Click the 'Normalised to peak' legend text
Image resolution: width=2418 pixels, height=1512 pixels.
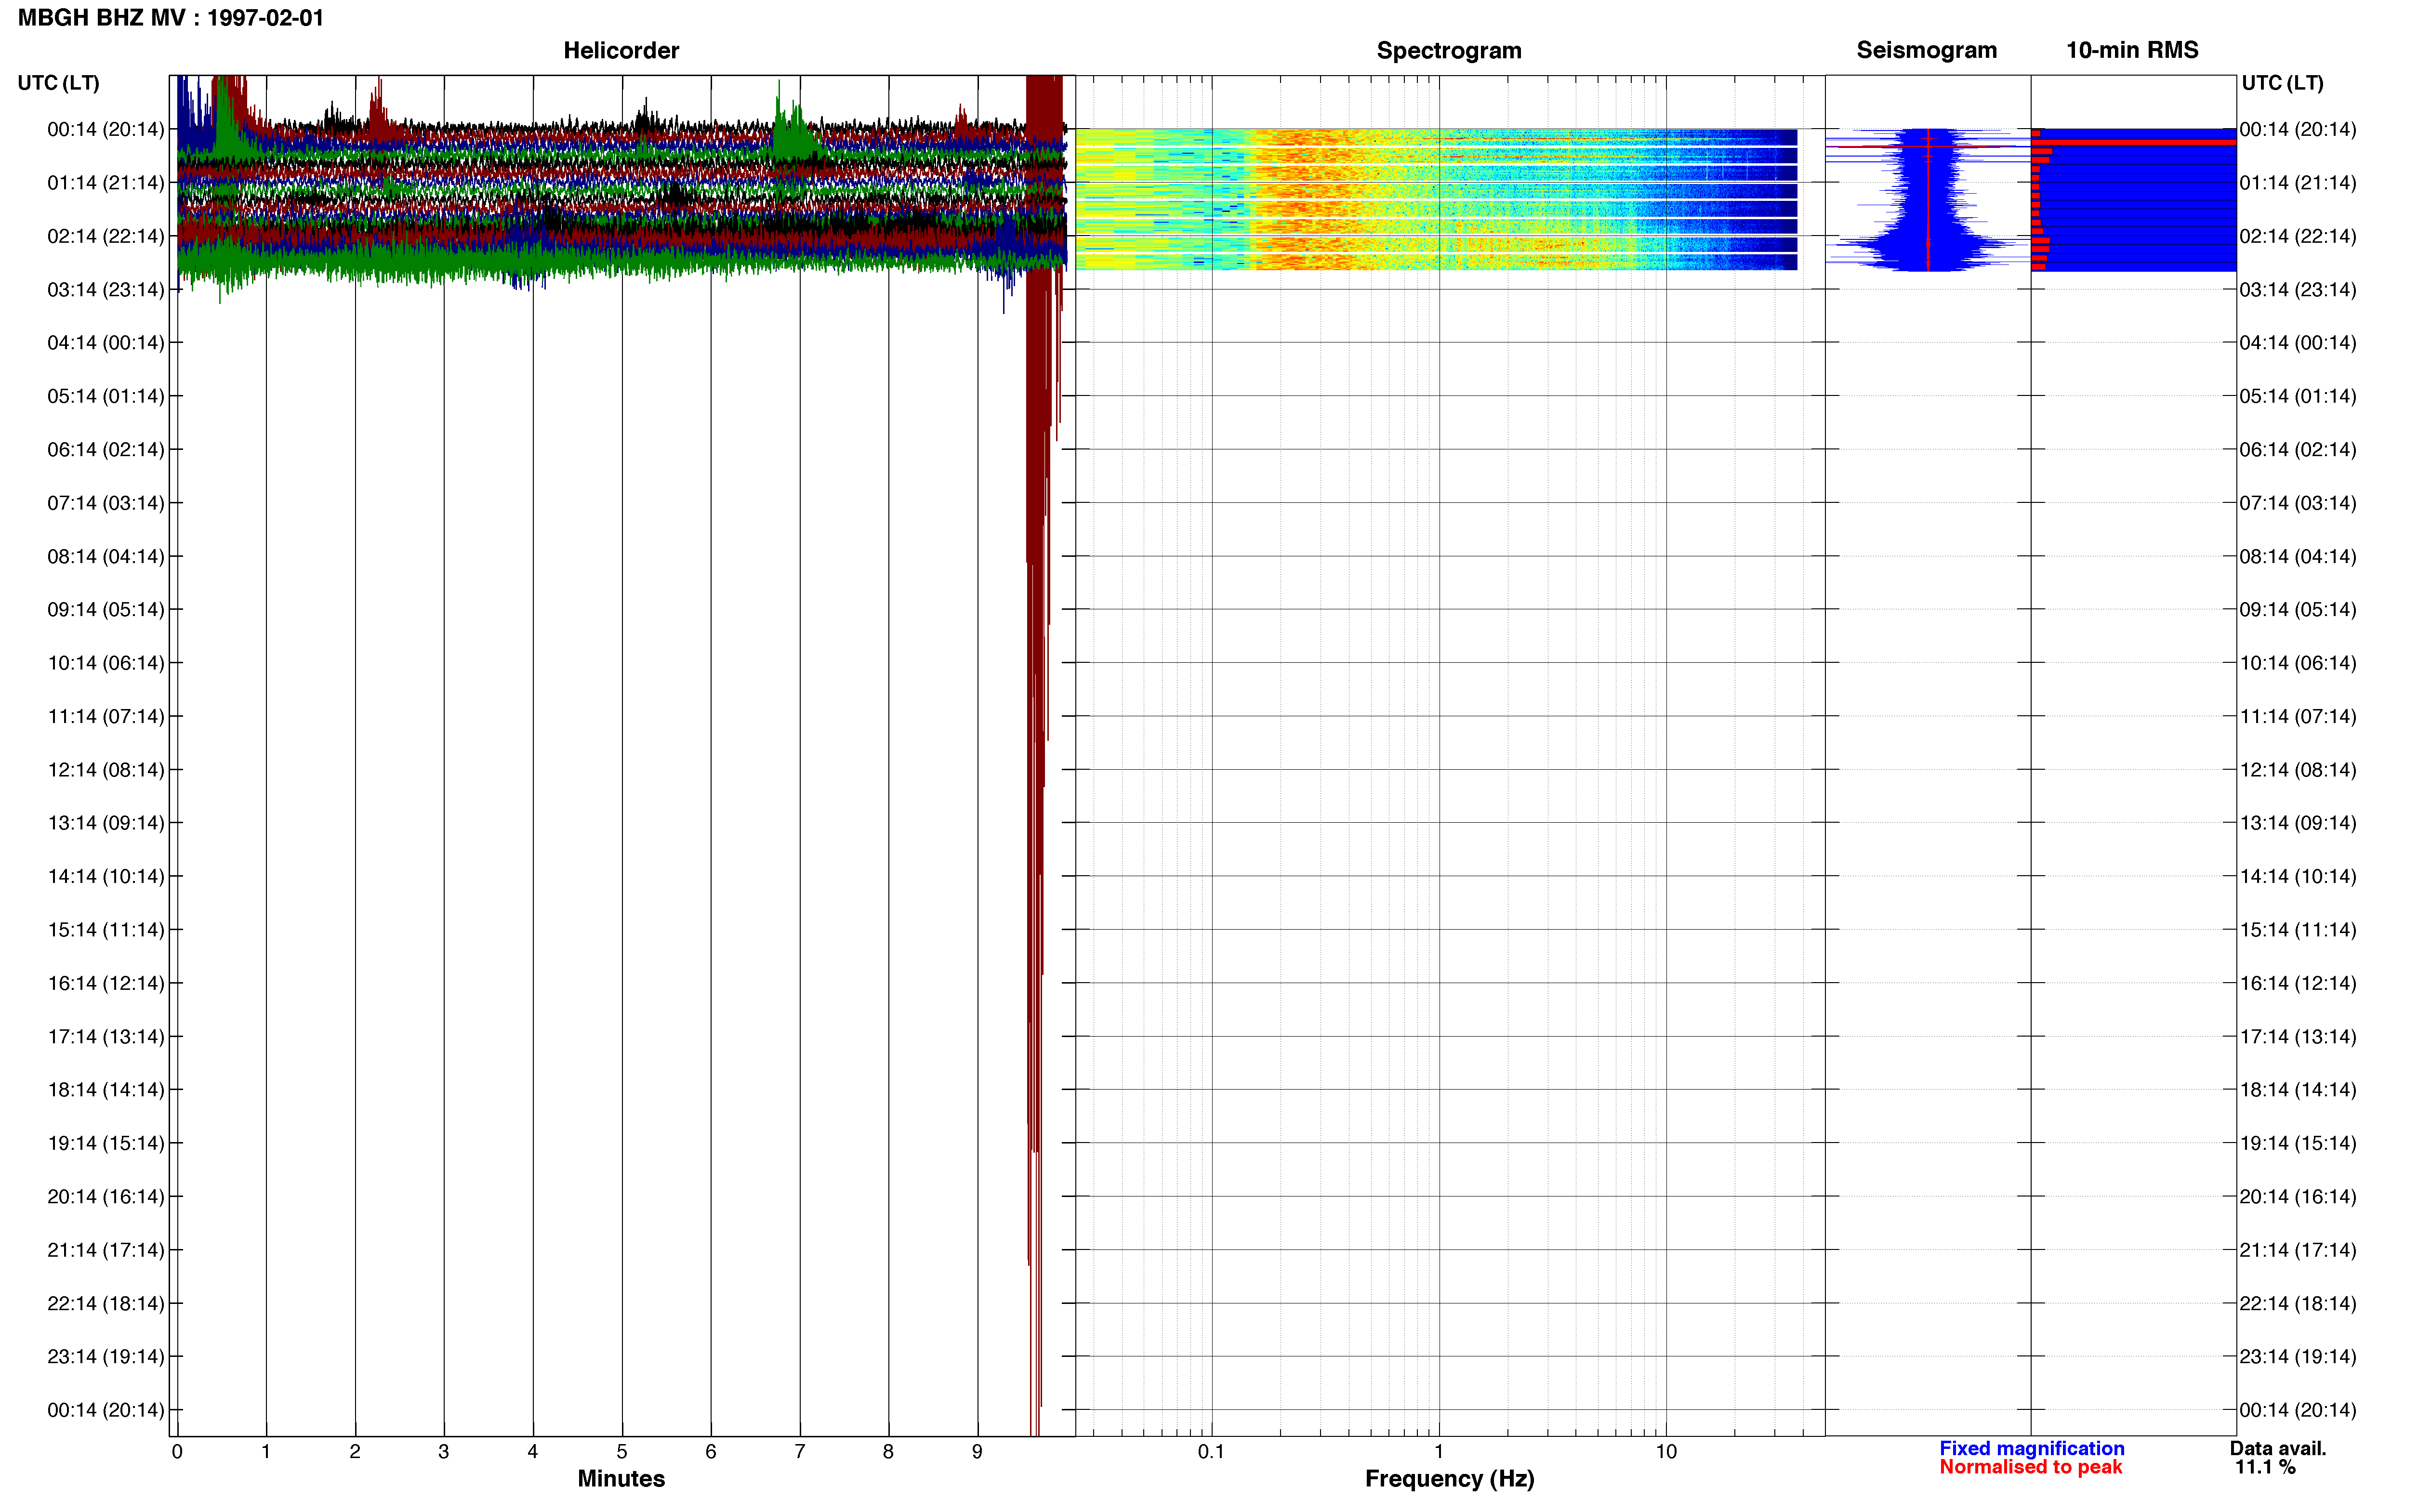[2030, 1467]
